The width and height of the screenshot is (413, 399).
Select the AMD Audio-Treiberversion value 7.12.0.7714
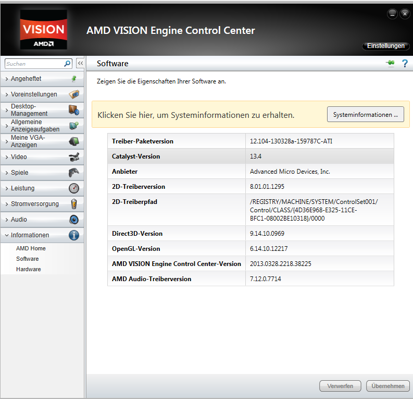point(266,279)
